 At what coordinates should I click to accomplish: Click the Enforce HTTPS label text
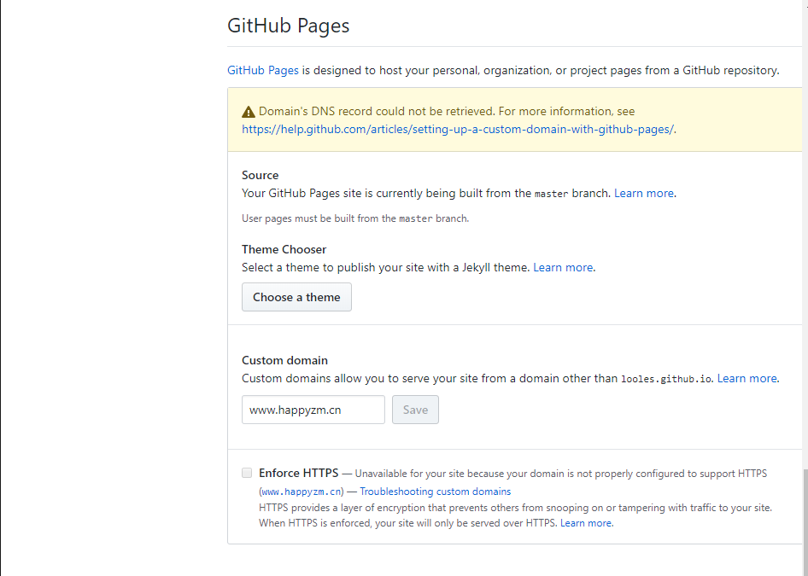tap(298, 473)
